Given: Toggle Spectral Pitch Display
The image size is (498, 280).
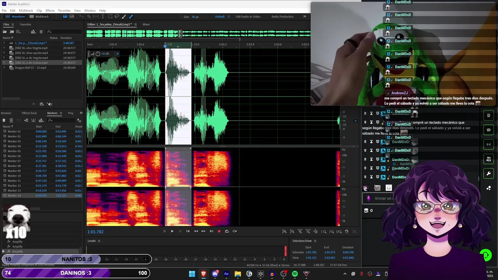Looking at the screenshot, I should click(72, 17).
